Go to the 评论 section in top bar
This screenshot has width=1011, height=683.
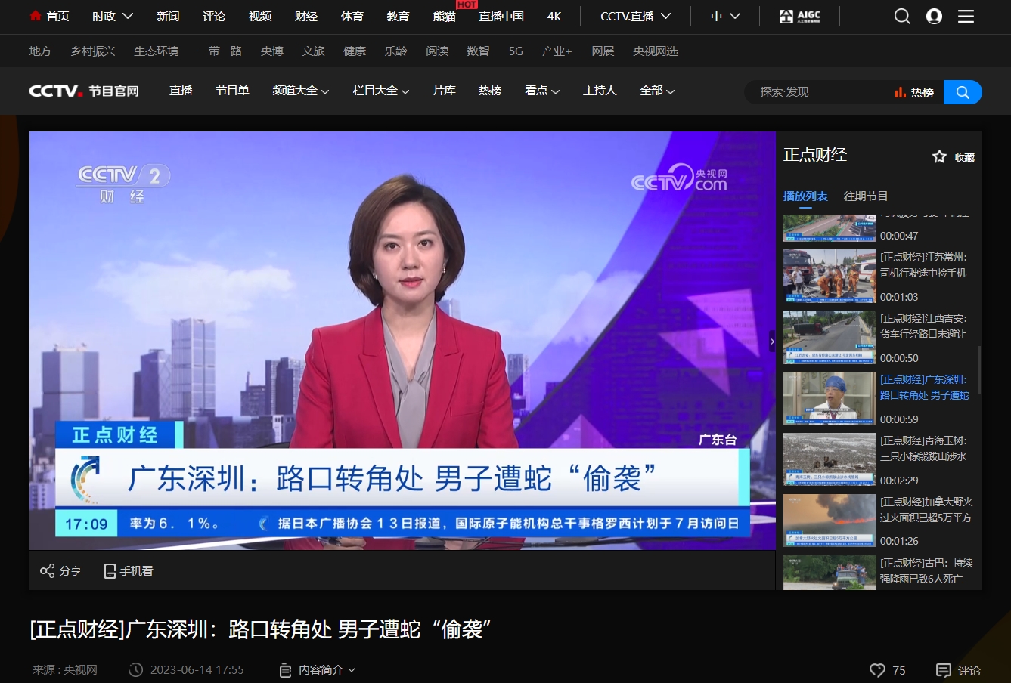coord(214,16)
